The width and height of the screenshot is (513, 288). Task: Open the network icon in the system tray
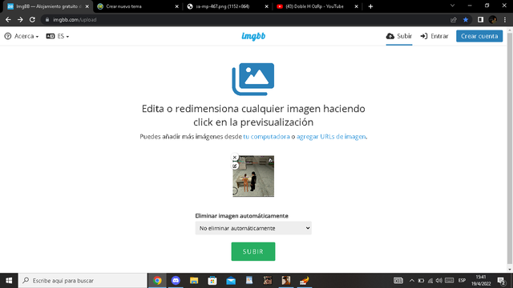[x=430, y=281]
